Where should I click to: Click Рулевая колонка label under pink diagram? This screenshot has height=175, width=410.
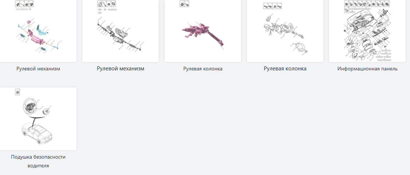click(203, 69)
